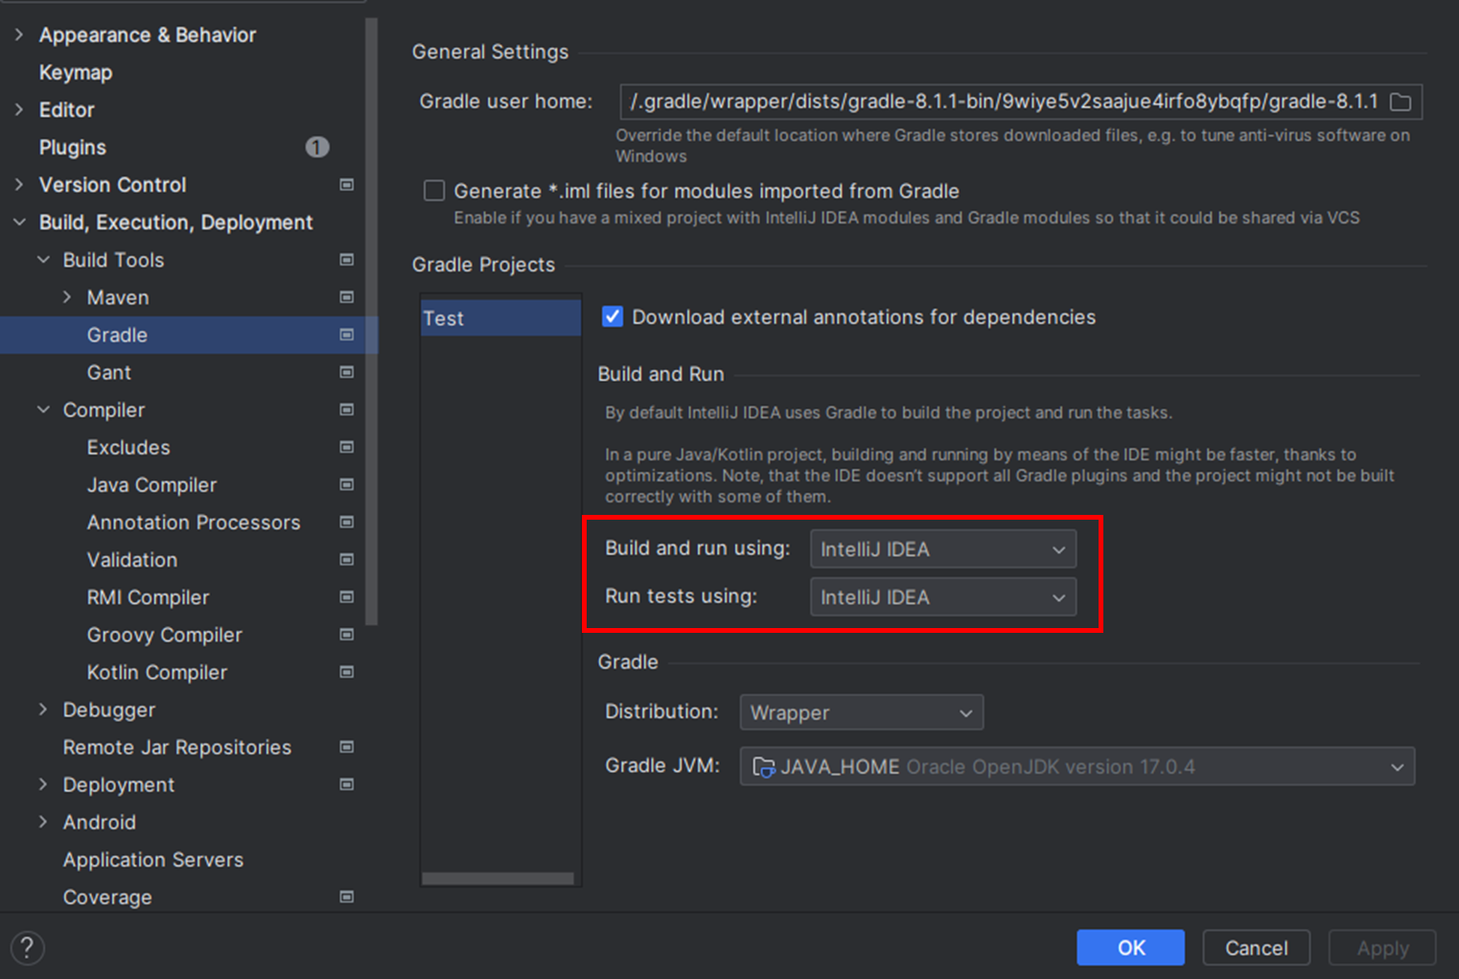
Task: Open Kotlin Compiler settings
Action: point(157,672)
